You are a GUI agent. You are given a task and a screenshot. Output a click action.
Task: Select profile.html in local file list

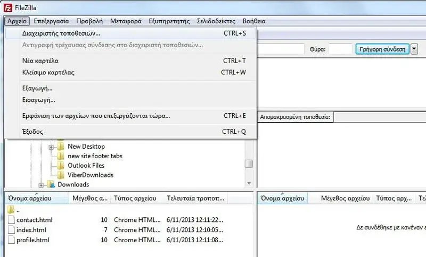[33, 240]
